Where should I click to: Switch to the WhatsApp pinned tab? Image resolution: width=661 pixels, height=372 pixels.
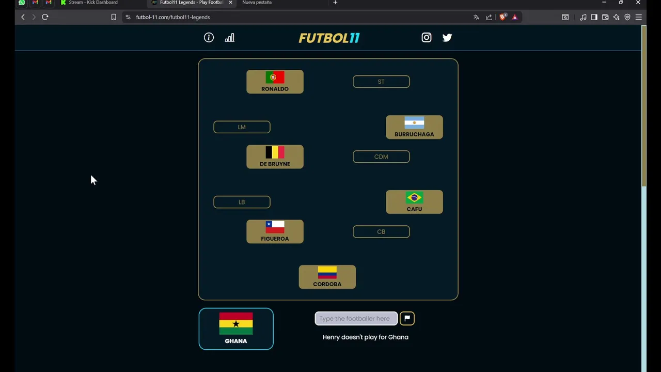[x=22, y=3]
